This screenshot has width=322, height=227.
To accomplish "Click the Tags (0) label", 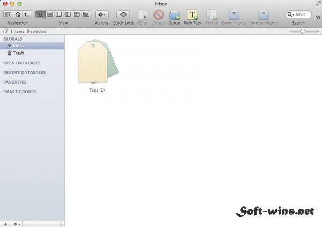I will [97, 90].
